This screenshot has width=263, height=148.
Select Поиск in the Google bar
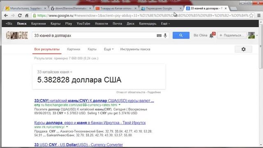22,24
